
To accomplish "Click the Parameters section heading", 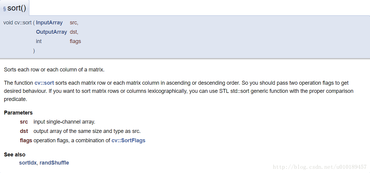I will (18, 113).
